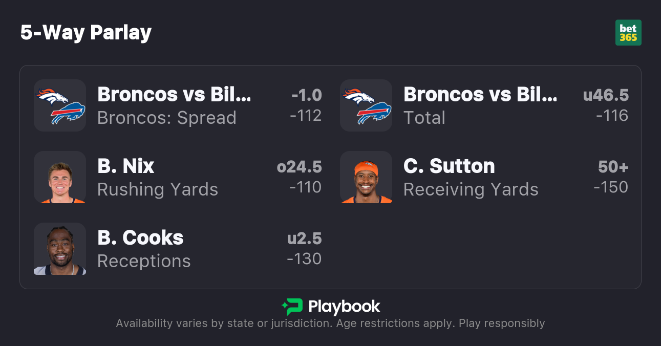Screen dimensions: 661x346
Task: Click the -116 total odds
Action: (612, 116)
